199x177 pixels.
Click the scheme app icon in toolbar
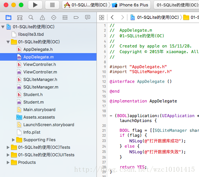67,5
